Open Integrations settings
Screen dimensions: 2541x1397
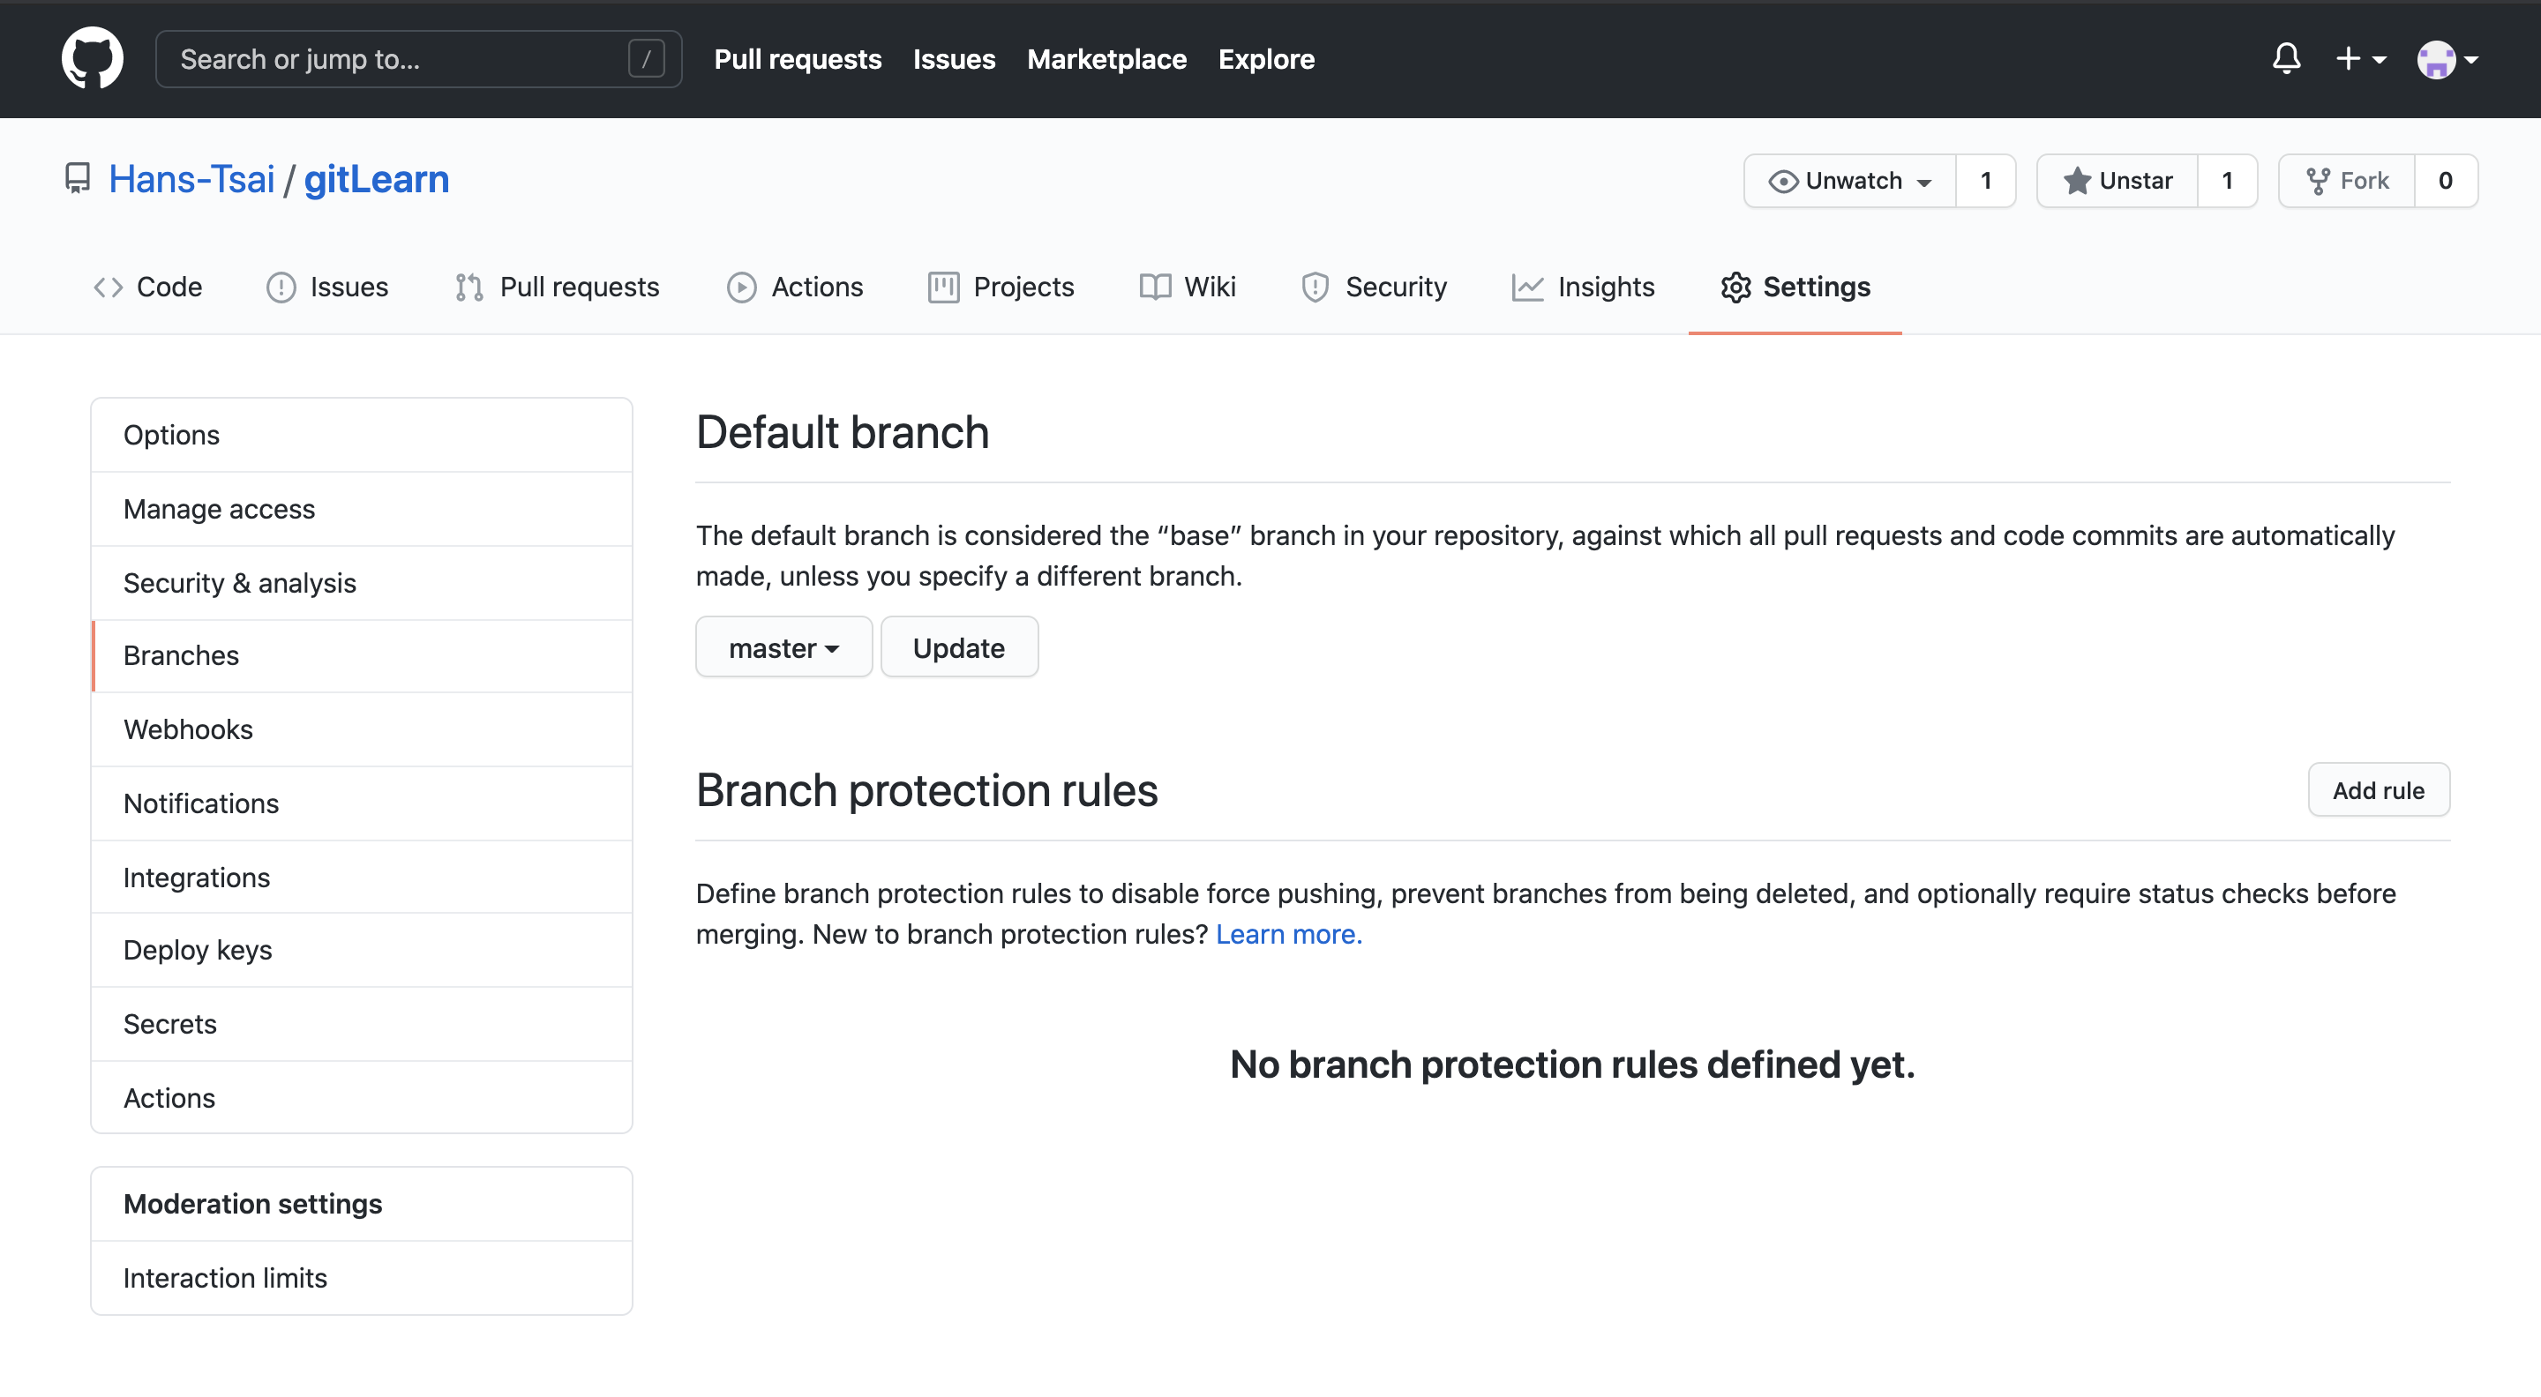pyautogui.click(x=361, y=878)
